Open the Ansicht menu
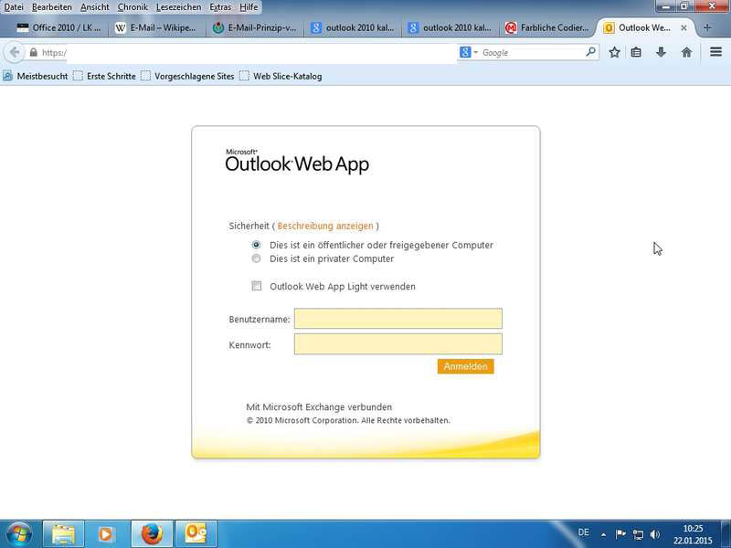This screenshot has width=731, height=548. click(95, 7)
